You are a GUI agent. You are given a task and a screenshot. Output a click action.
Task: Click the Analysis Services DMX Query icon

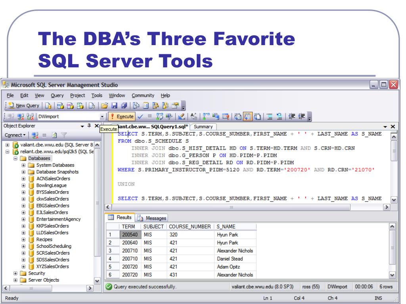(x=71, y=105)
